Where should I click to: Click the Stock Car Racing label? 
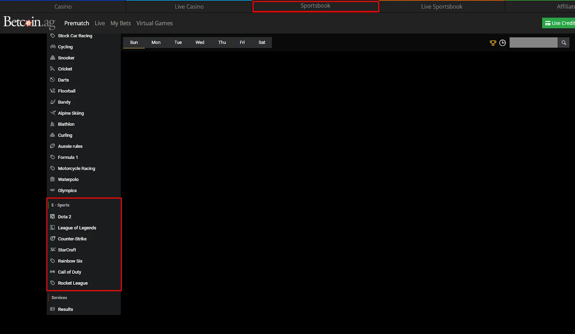tap(75, 36)
